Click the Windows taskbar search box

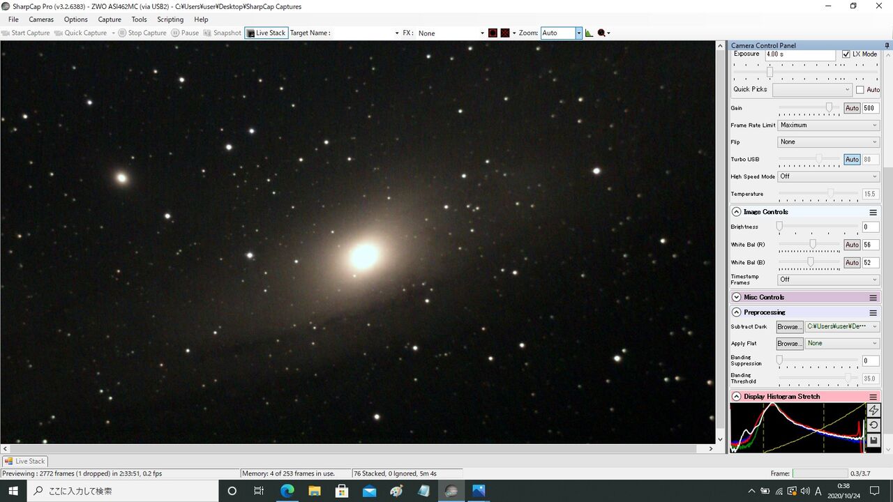tap(123, 491)
